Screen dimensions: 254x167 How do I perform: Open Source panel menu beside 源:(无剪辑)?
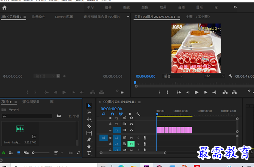(x=25, y=17)
